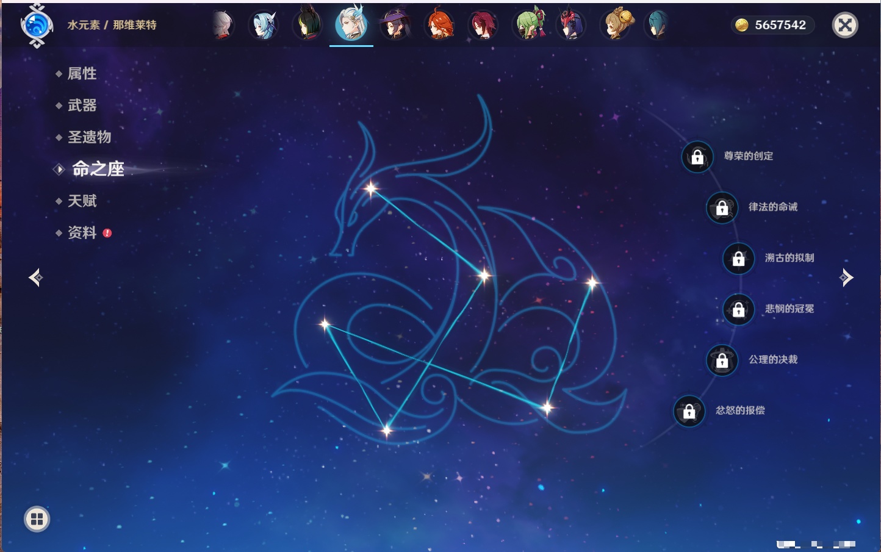The height and width of the screenshot is (552, 881).
Task: Select the teal-haired character avatar
Action: 657,25
